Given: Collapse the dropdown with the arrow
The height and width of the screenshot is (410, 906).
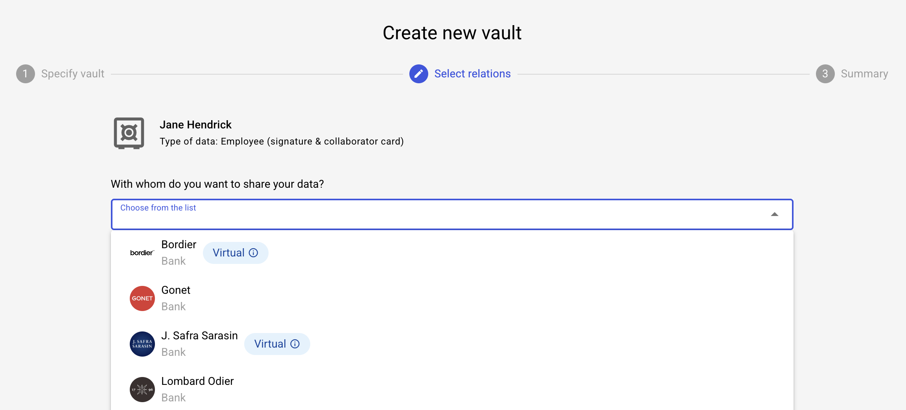Looking at the screenshot, I should (774, 214).
